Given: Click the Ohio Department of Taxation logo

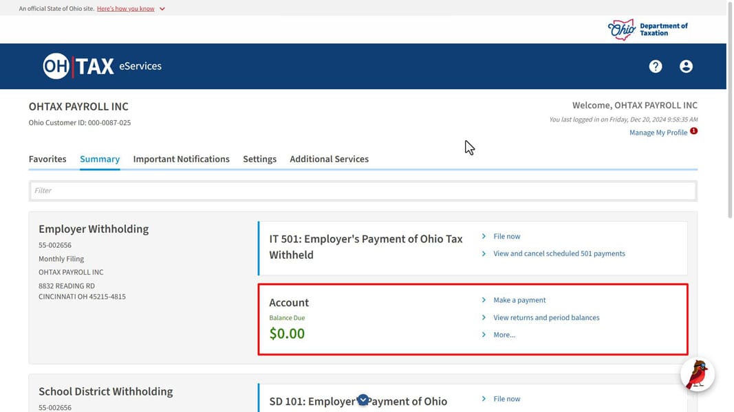Looking at the screenshot, I should pos(647,30).
